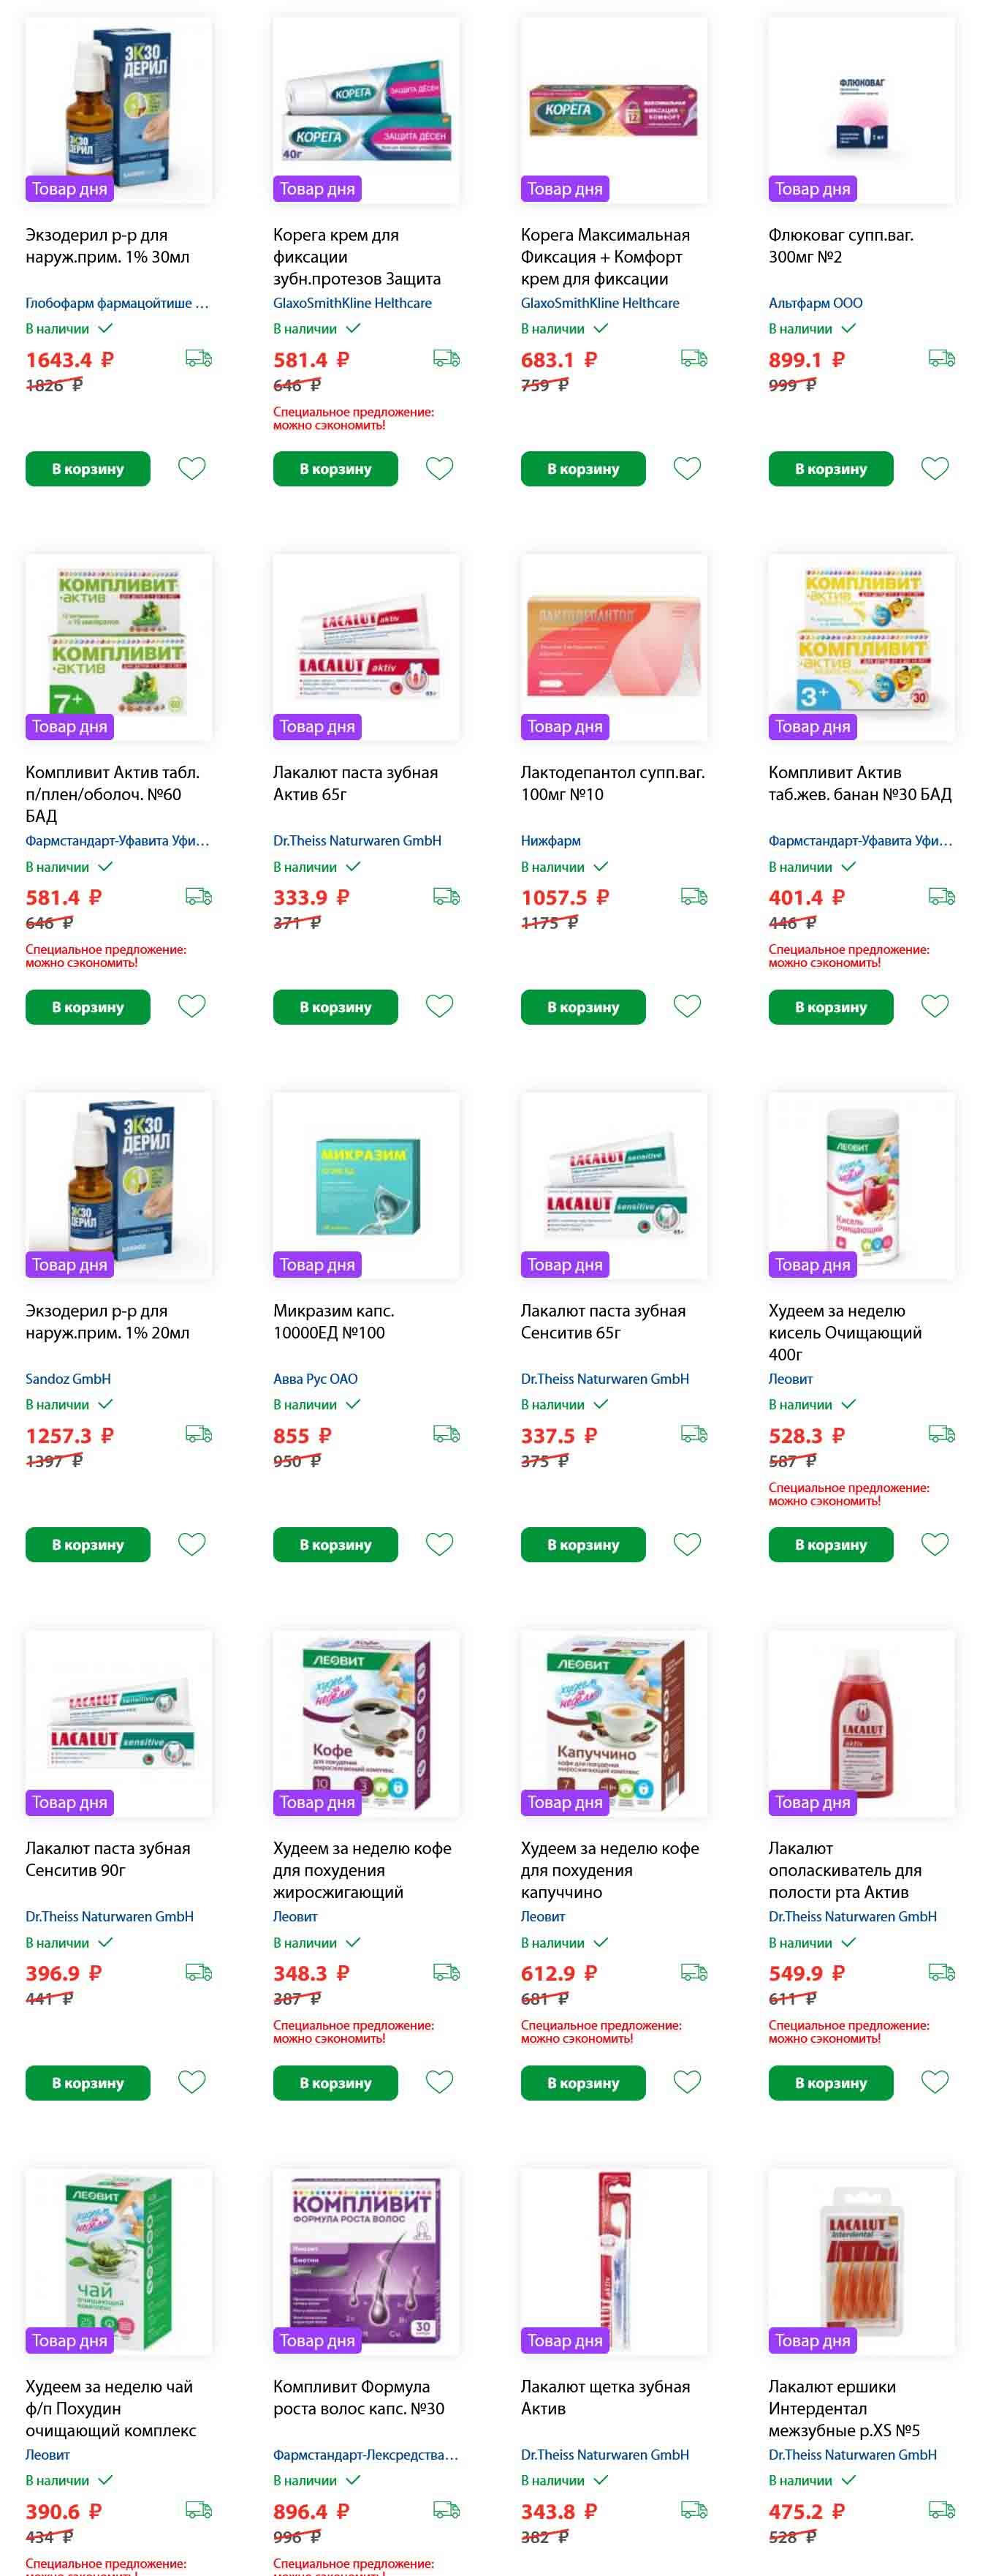Favorite Лакалют Сенситив 65г heart icon

pyautogui.click(x=688, y=1544)
